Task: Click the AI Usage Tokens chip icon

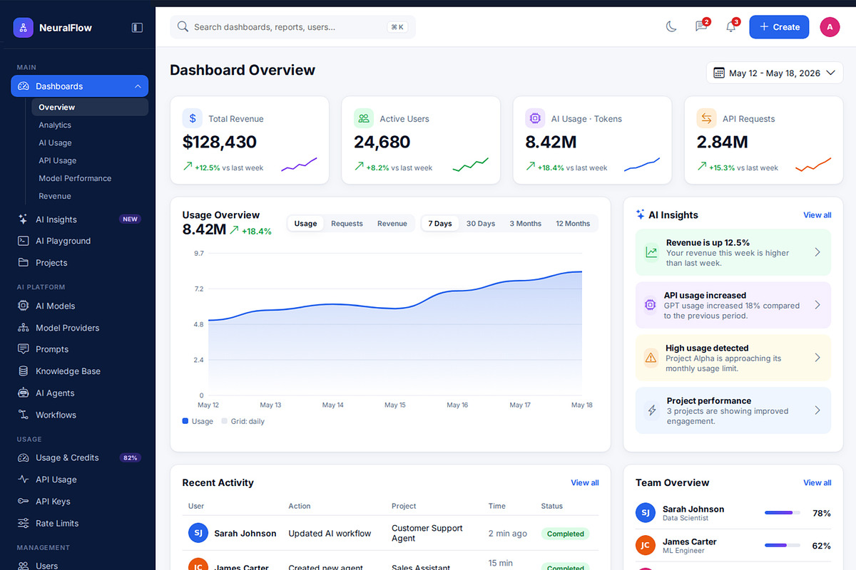Action: (x=535, y=118)
